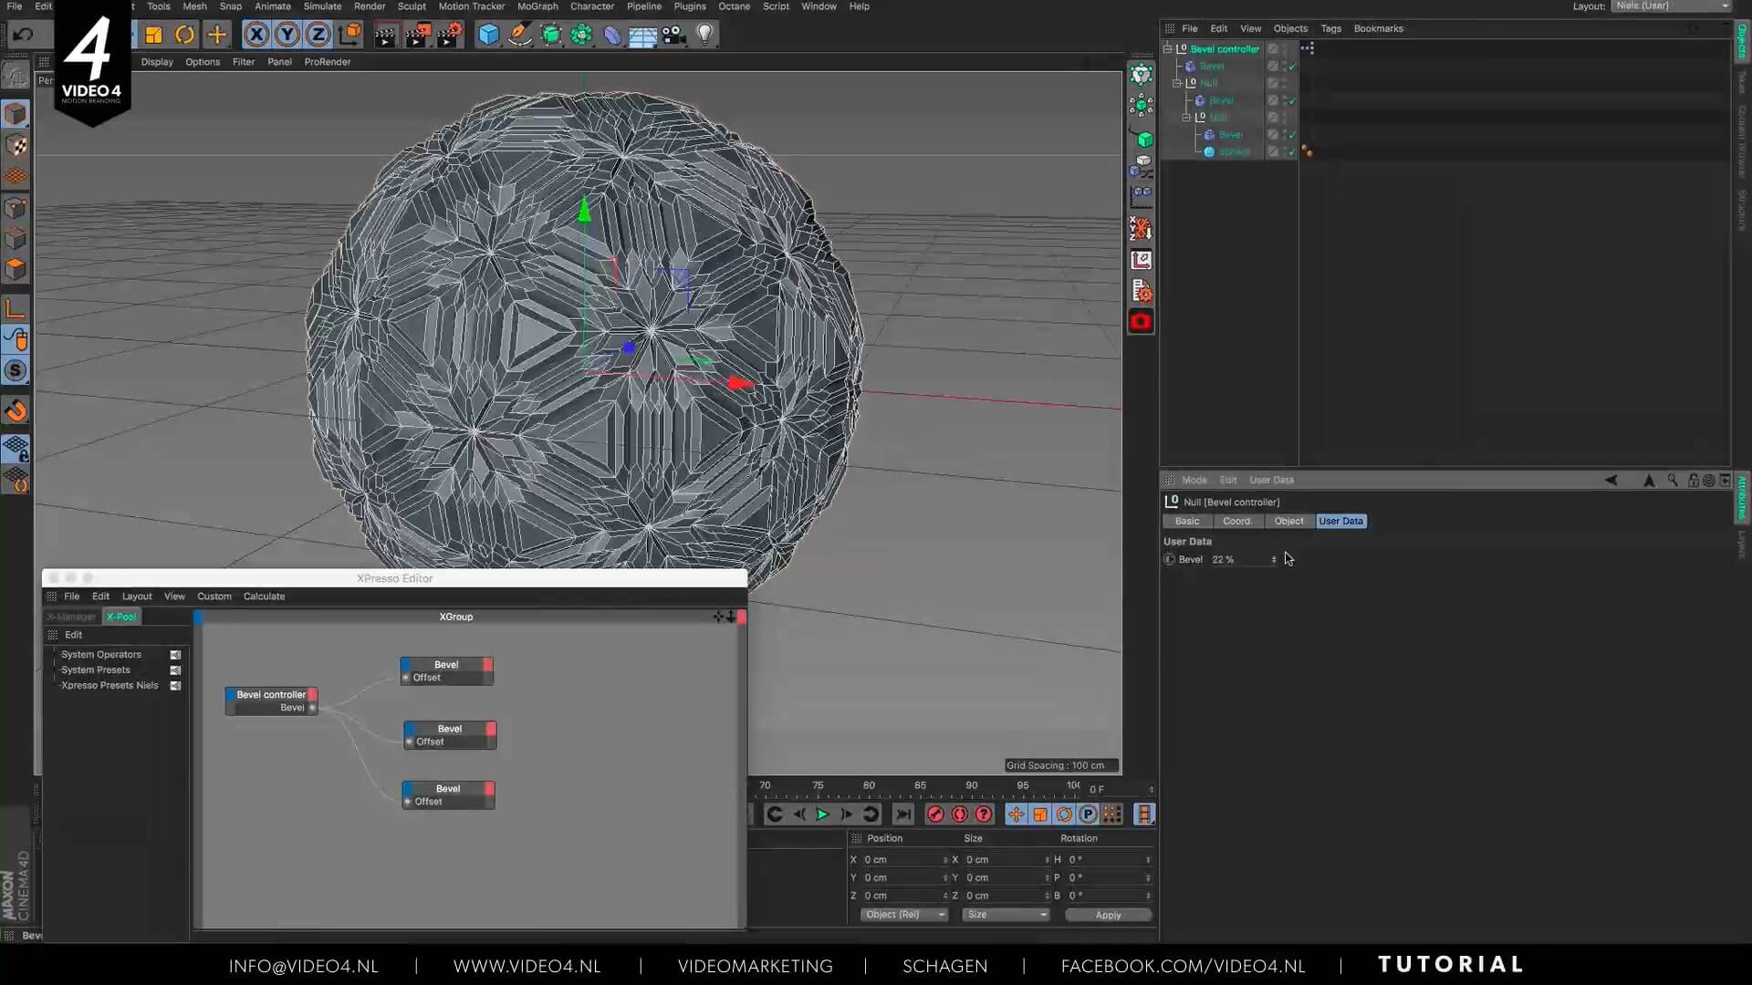Click the autokeying icon in timeline
Image resolution: width=1752 pixels, height=985 pixels.
tap(959, 814)
